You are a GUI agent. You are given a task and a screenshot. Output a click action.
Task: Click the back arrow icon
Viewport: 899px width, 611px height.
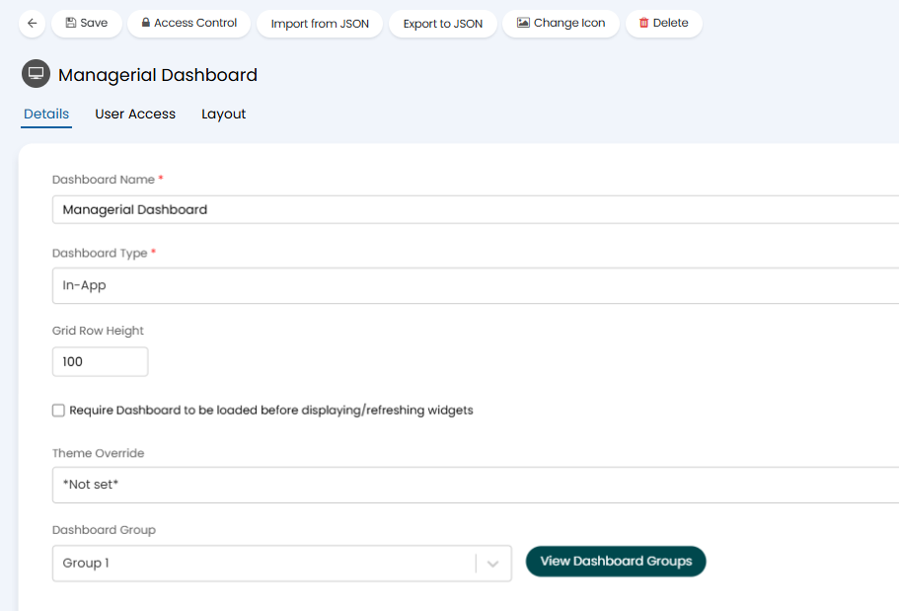click(32, 23)
